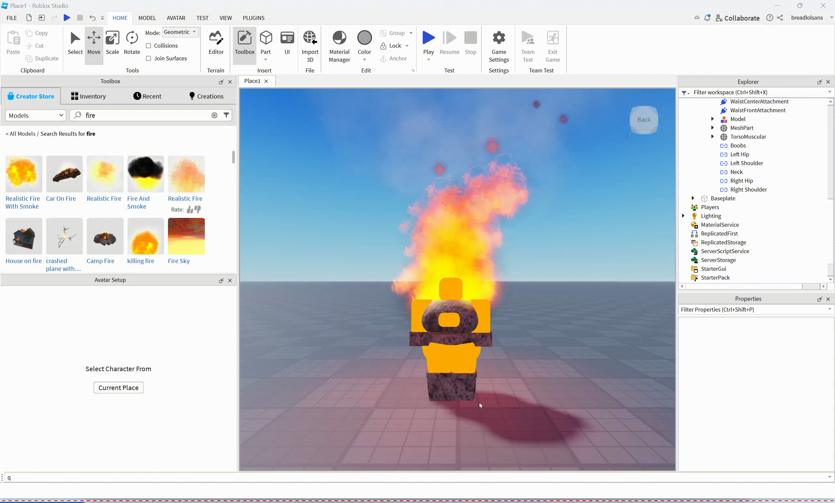The height and width of the screenshot is (503, 835).
Task: Click the search filter funnel icon
Action: (x=226, y=115)
